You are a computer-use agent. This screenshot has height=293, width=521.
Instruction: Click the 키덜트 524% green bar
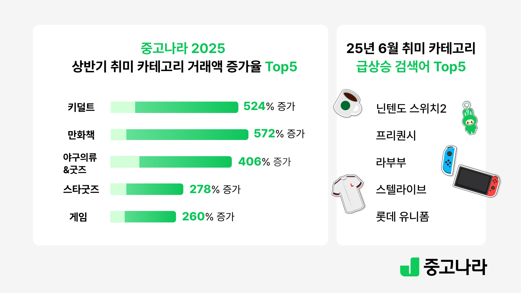175,107
